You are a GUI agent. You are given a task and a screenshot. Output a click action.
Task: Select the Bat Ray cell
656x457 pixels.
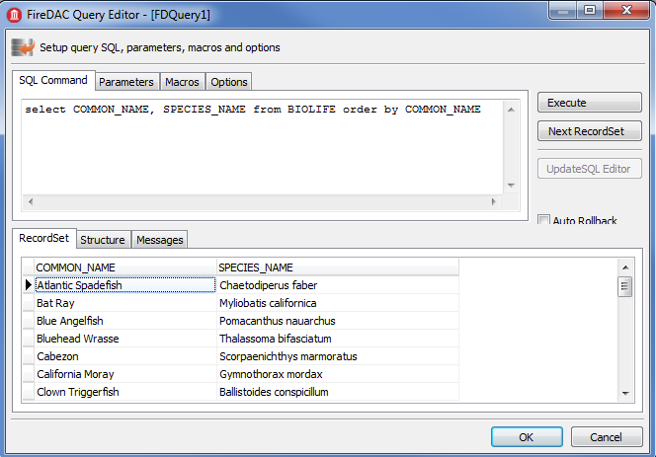click(125, 303)
